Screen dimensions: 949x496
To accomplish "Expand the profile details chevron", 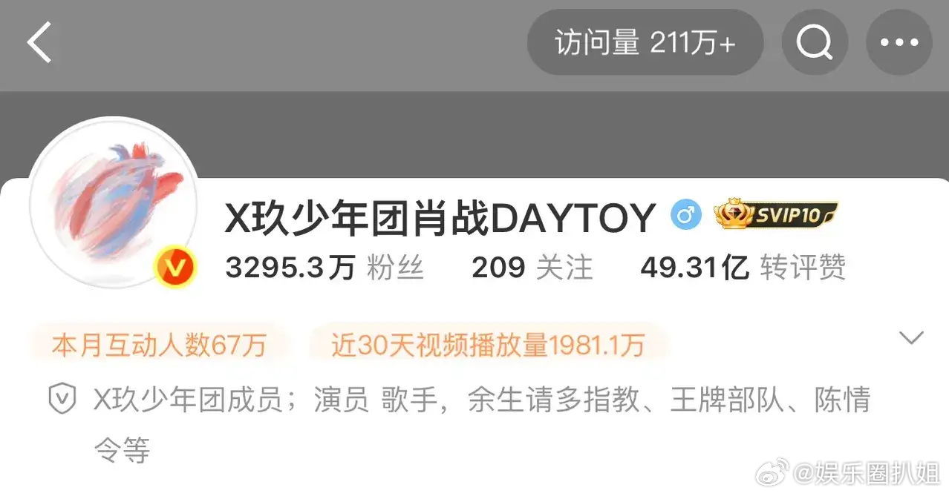I will [x=910, y=338].
